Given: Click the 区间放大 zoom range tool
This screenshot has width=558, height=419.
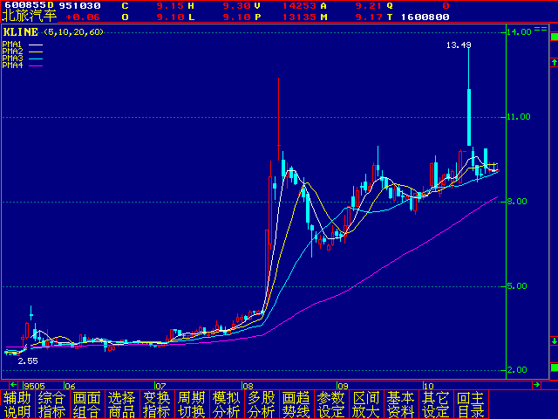Looking at the screenshot, I should click(366, 404).
